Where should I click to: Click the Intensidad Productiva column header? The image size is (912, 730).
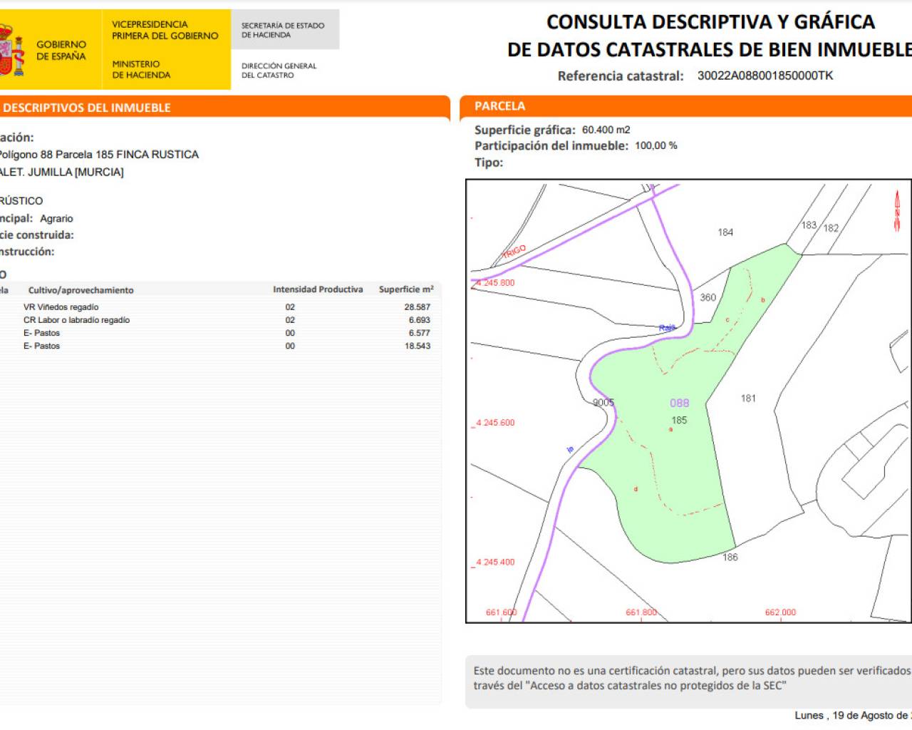pos(318,289)
